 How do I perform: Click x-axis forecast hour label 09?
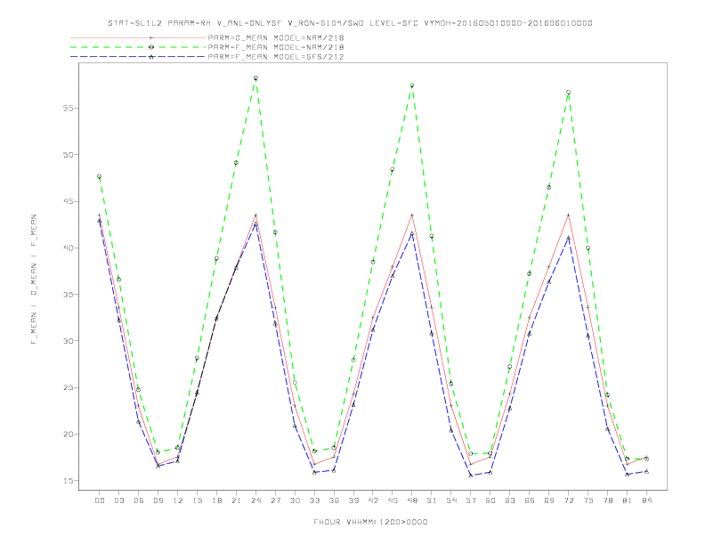(x=158, y=500)
